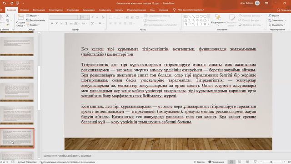
Task: Apply underline with the Ч button
Action: (61, 23)
